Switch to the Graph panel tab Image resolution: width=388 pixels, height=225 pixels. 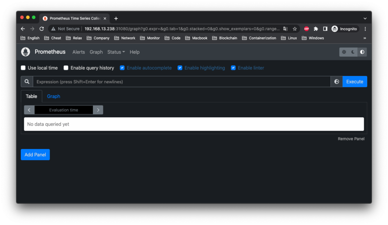[x=53, y=96]
